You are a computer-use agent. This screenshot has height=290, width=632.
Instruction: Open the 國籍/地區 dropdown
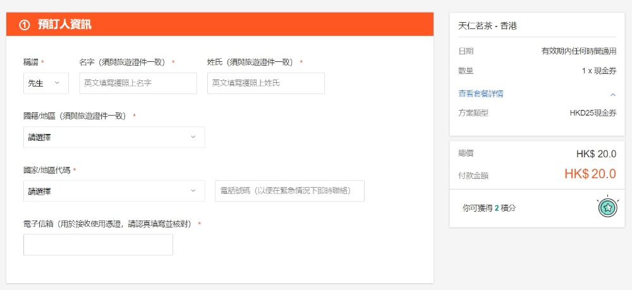pos(114,137)
